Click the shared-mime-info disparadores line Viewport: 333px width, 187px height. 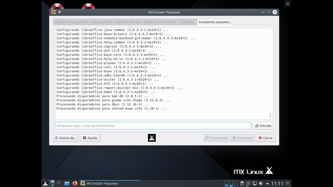111,109
